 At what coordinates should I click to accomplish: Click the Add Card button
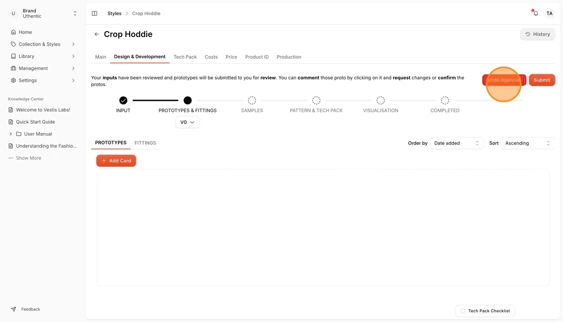click(x=116, y=160)
